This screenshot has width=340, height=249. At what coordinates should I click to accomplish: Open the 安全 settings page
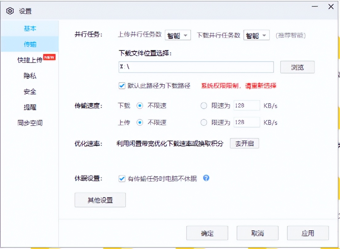pos(30,91)
